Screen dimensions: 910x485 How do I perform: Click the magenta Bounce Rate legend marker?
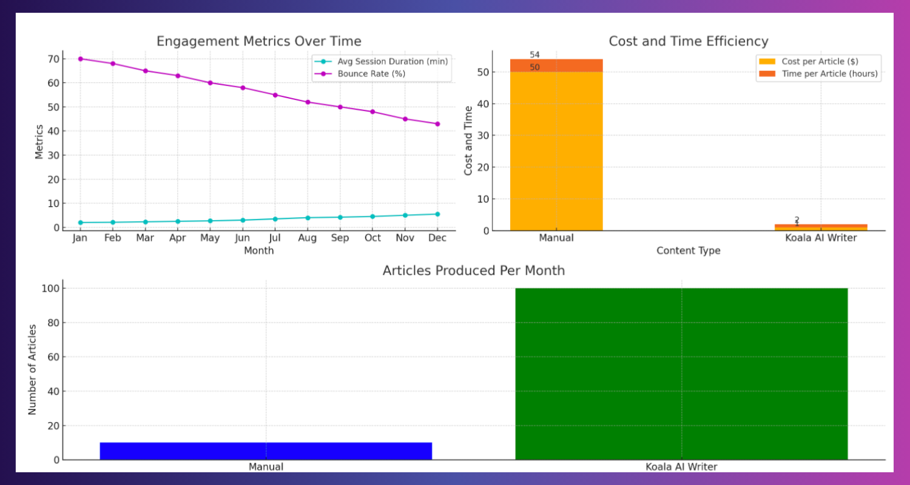click(323, 73)
